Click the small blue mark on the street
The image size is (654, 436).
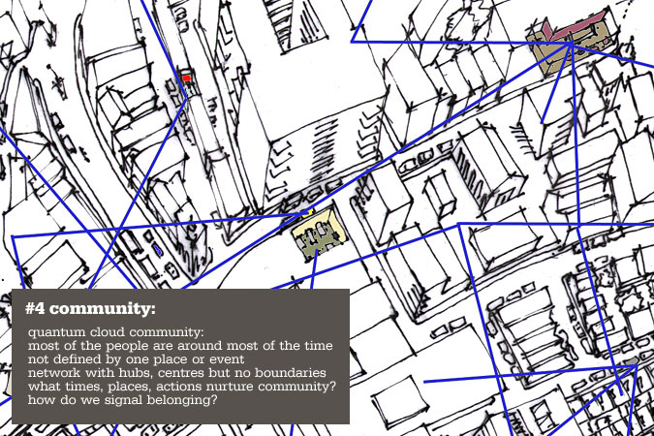click(x=157, y=250)
